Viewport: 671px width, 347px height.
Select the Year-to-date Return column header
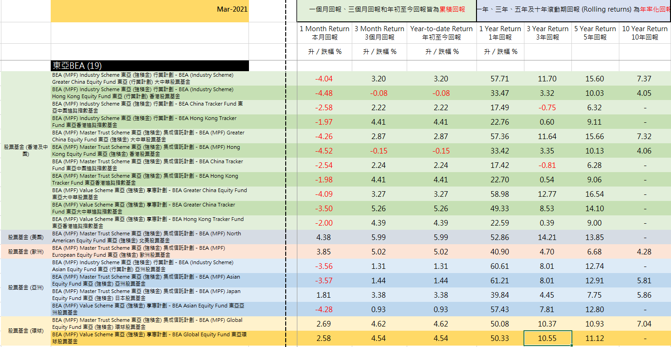pos(442,33)
